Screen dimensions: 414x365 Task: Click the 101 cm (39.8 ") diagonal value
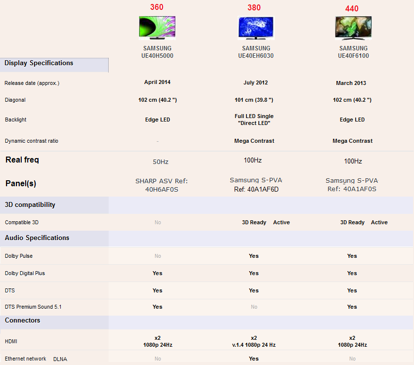pyautogui.click(x=254, y=100)
